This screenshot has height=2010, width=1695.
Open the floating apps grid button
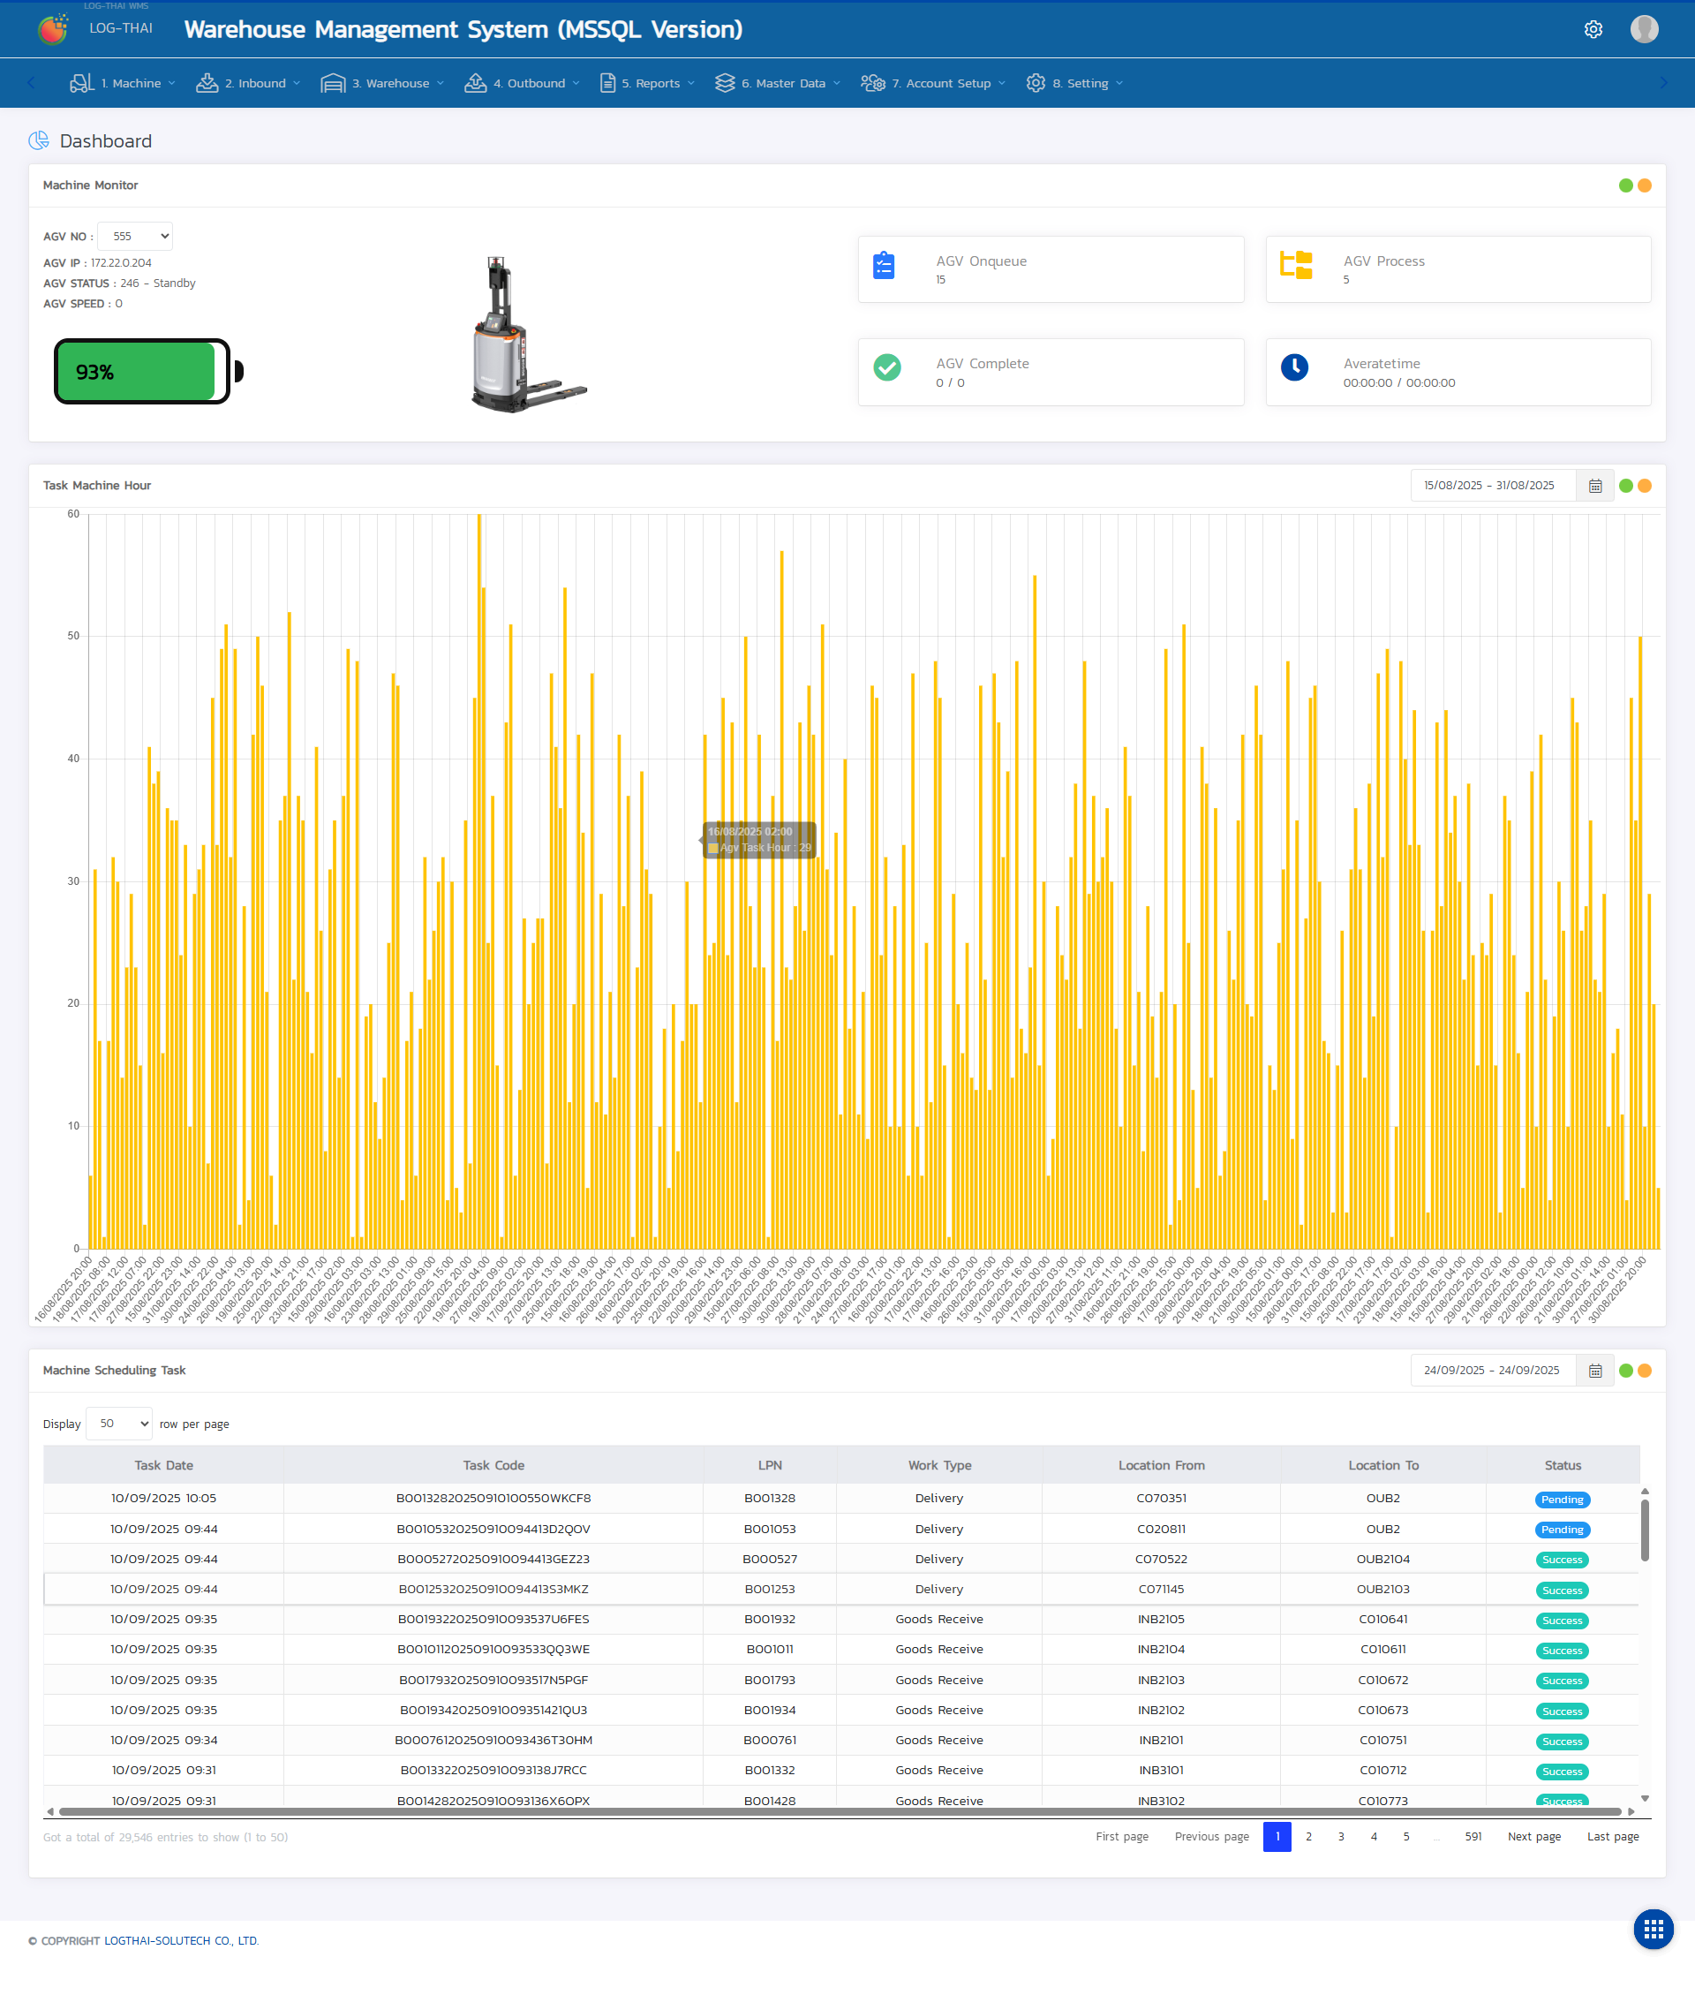(1653, 1930)
